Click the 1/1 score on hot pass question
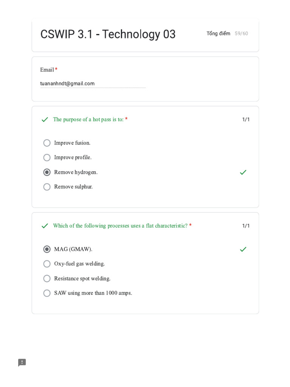Screen dimensions: 290x387 (246, 120)
